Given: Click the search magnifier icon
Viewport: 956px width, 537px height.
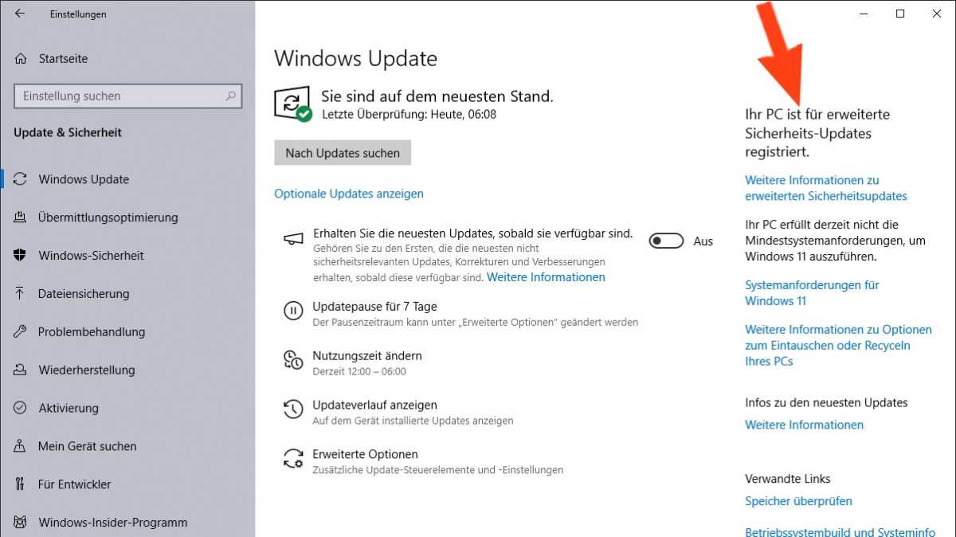Looking at the screenshot, I should click(231, 96).
